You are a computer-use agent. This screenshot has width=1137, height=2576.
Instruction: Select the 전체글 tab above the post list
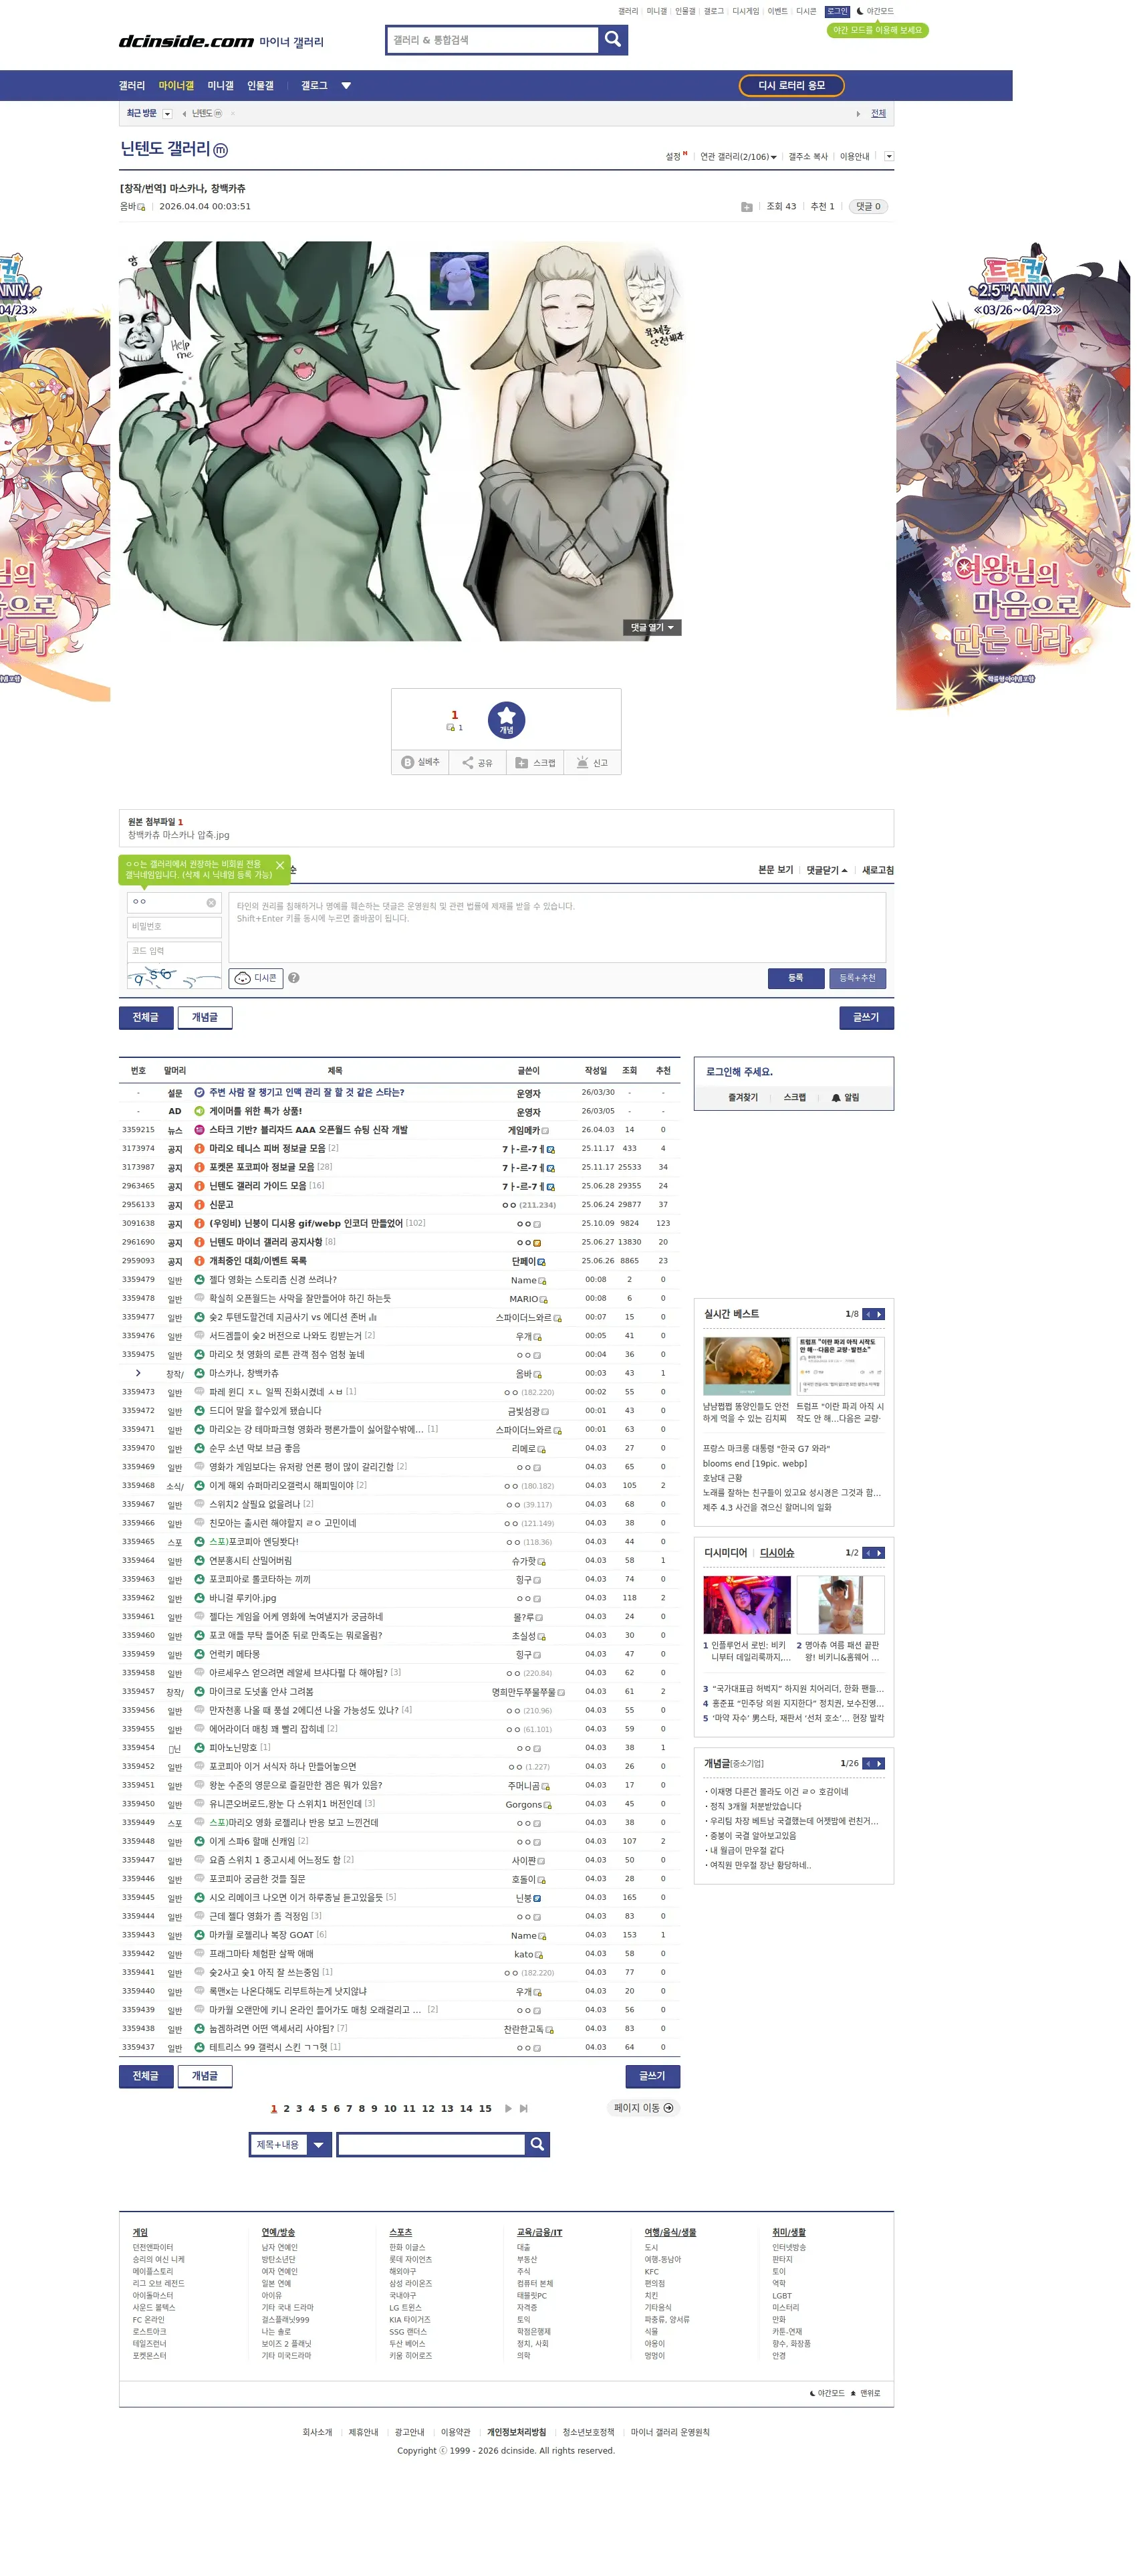(x=146, y=1017)
